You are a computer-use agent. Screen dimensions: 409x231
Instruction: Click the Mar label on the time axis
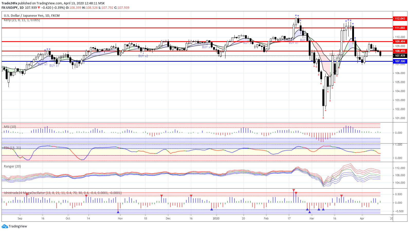click(x=312, y=218)
